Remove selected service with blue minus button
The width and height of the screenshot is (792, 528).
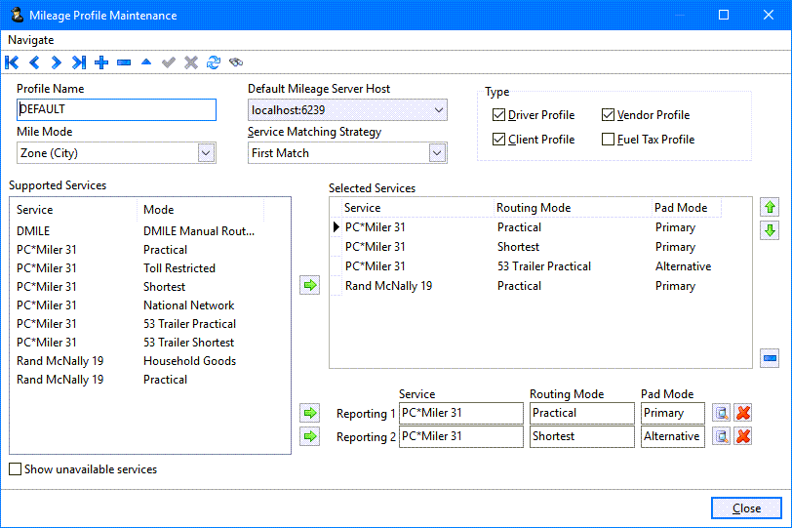[x=770, y=358]
